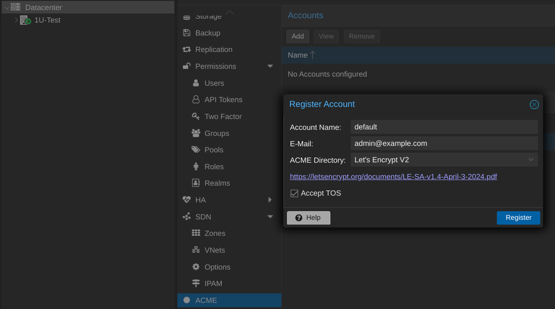555x309 pixels.
Task: Click the Pools tags icon
Action: [196, 150]
